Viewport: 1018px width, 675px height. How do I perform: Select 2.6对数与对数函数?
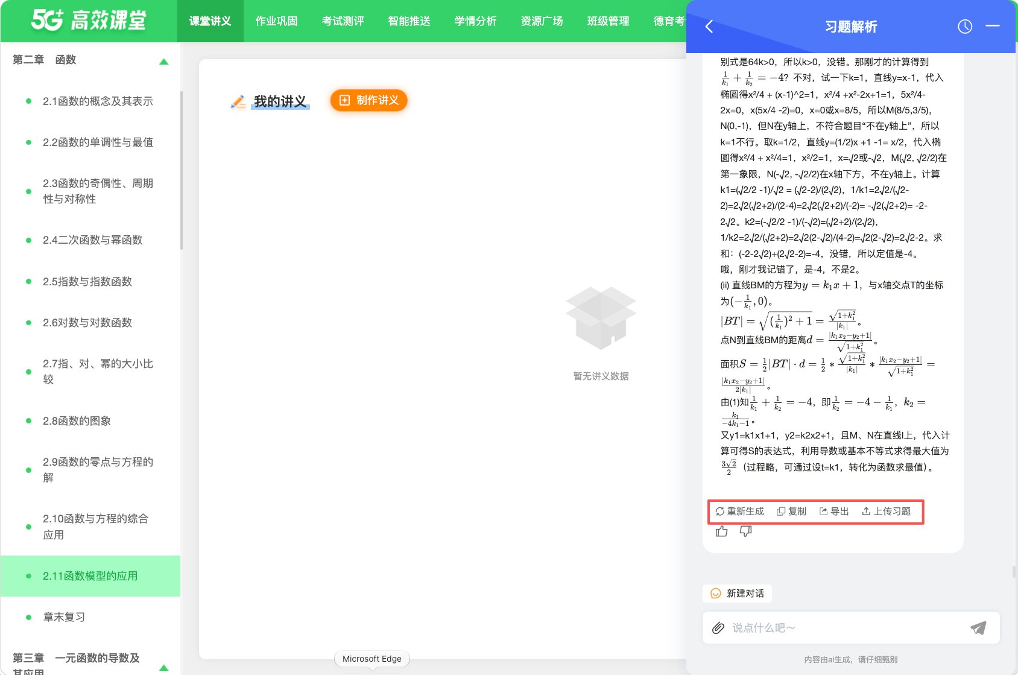pos(90,323)
